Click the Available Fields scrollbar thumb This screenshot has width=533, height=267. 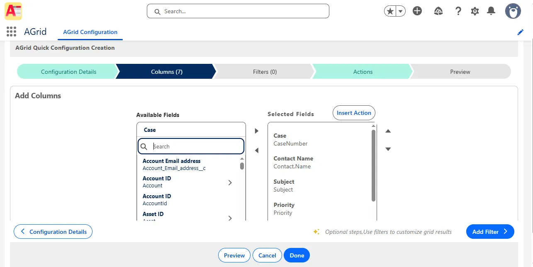(242, 166)
